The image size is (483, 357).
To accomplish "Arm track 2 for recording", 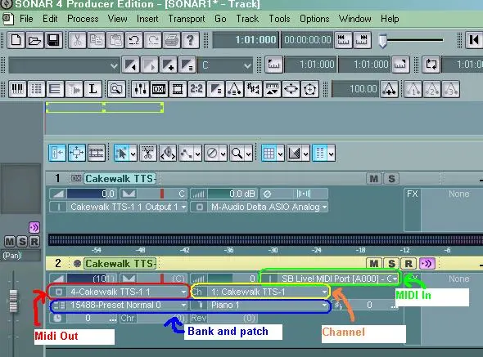I will tap(409, 264).
